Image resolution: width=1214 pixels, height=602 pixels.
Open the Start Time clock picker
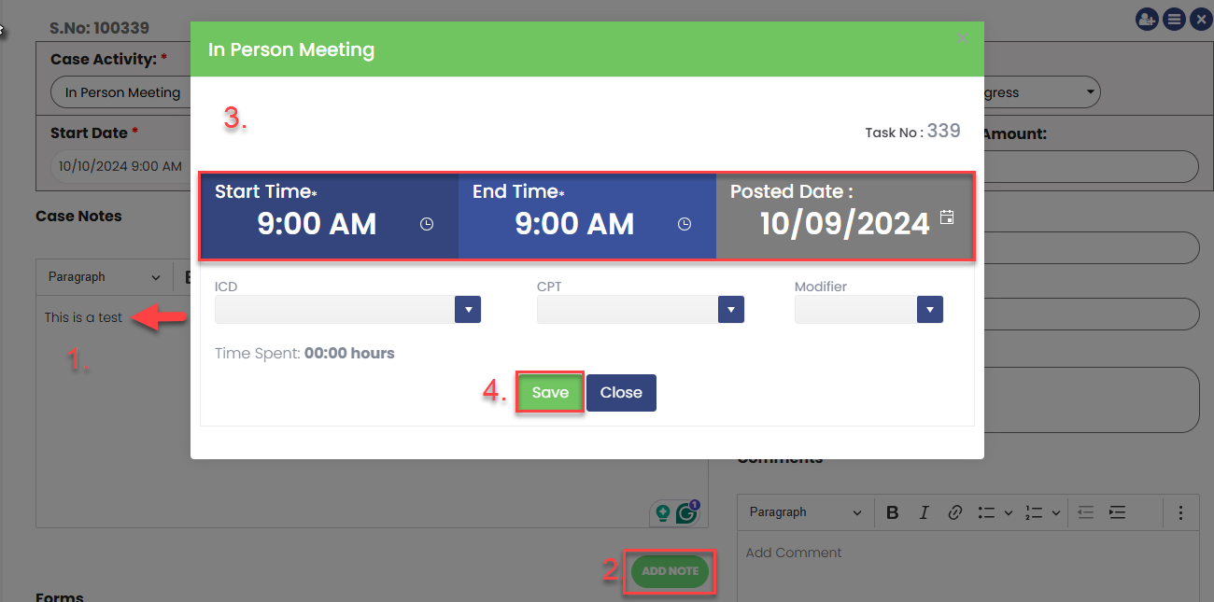tap(427, 224)
